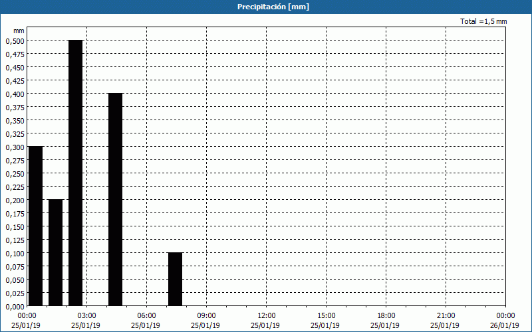Select the 0,175 y-axis value
This screenshot has width=532, height=332.
tap(15, 214)
